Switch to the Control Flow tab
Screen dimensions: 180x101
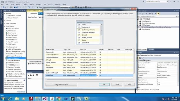tap(32, 13)
